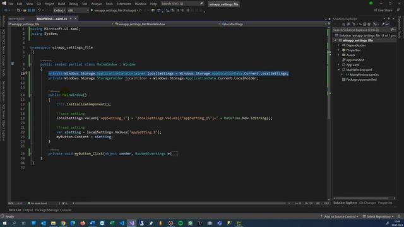This screenshot has width=404, height=227.
Task: Toggle Preview Selected Items in Solution Explorer
Action: [388, 24]
